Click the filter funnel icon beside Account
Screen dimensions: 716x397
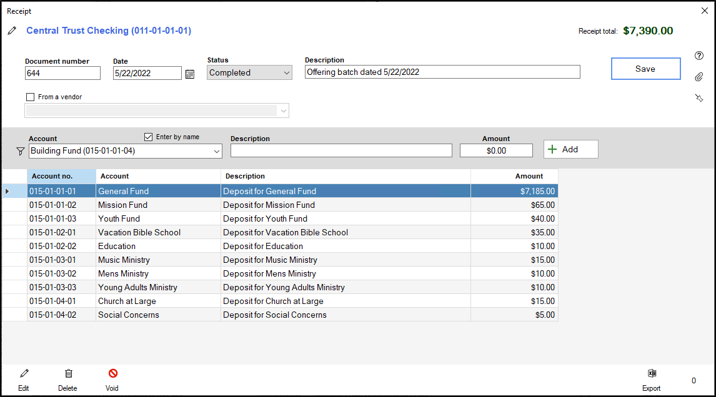tap(20, 151)
